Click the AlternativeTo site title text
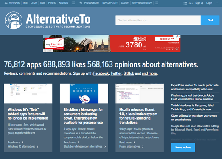 pos(58,19)
